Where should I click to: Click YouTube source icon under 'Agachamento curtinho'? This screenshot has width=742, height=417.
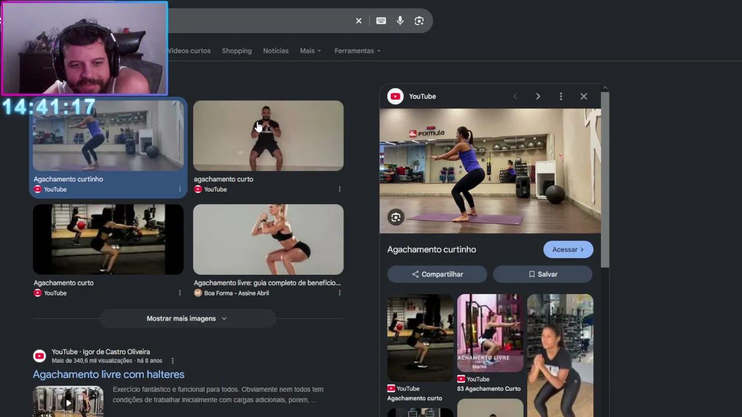pyautogui.click(x=38, y=189)
